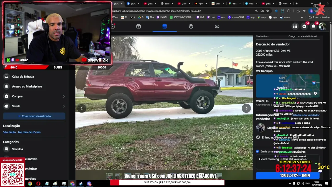The image size is (332, 187).
Task: Open the Twitch LIVE bookmark
Action: coord(200,17)
